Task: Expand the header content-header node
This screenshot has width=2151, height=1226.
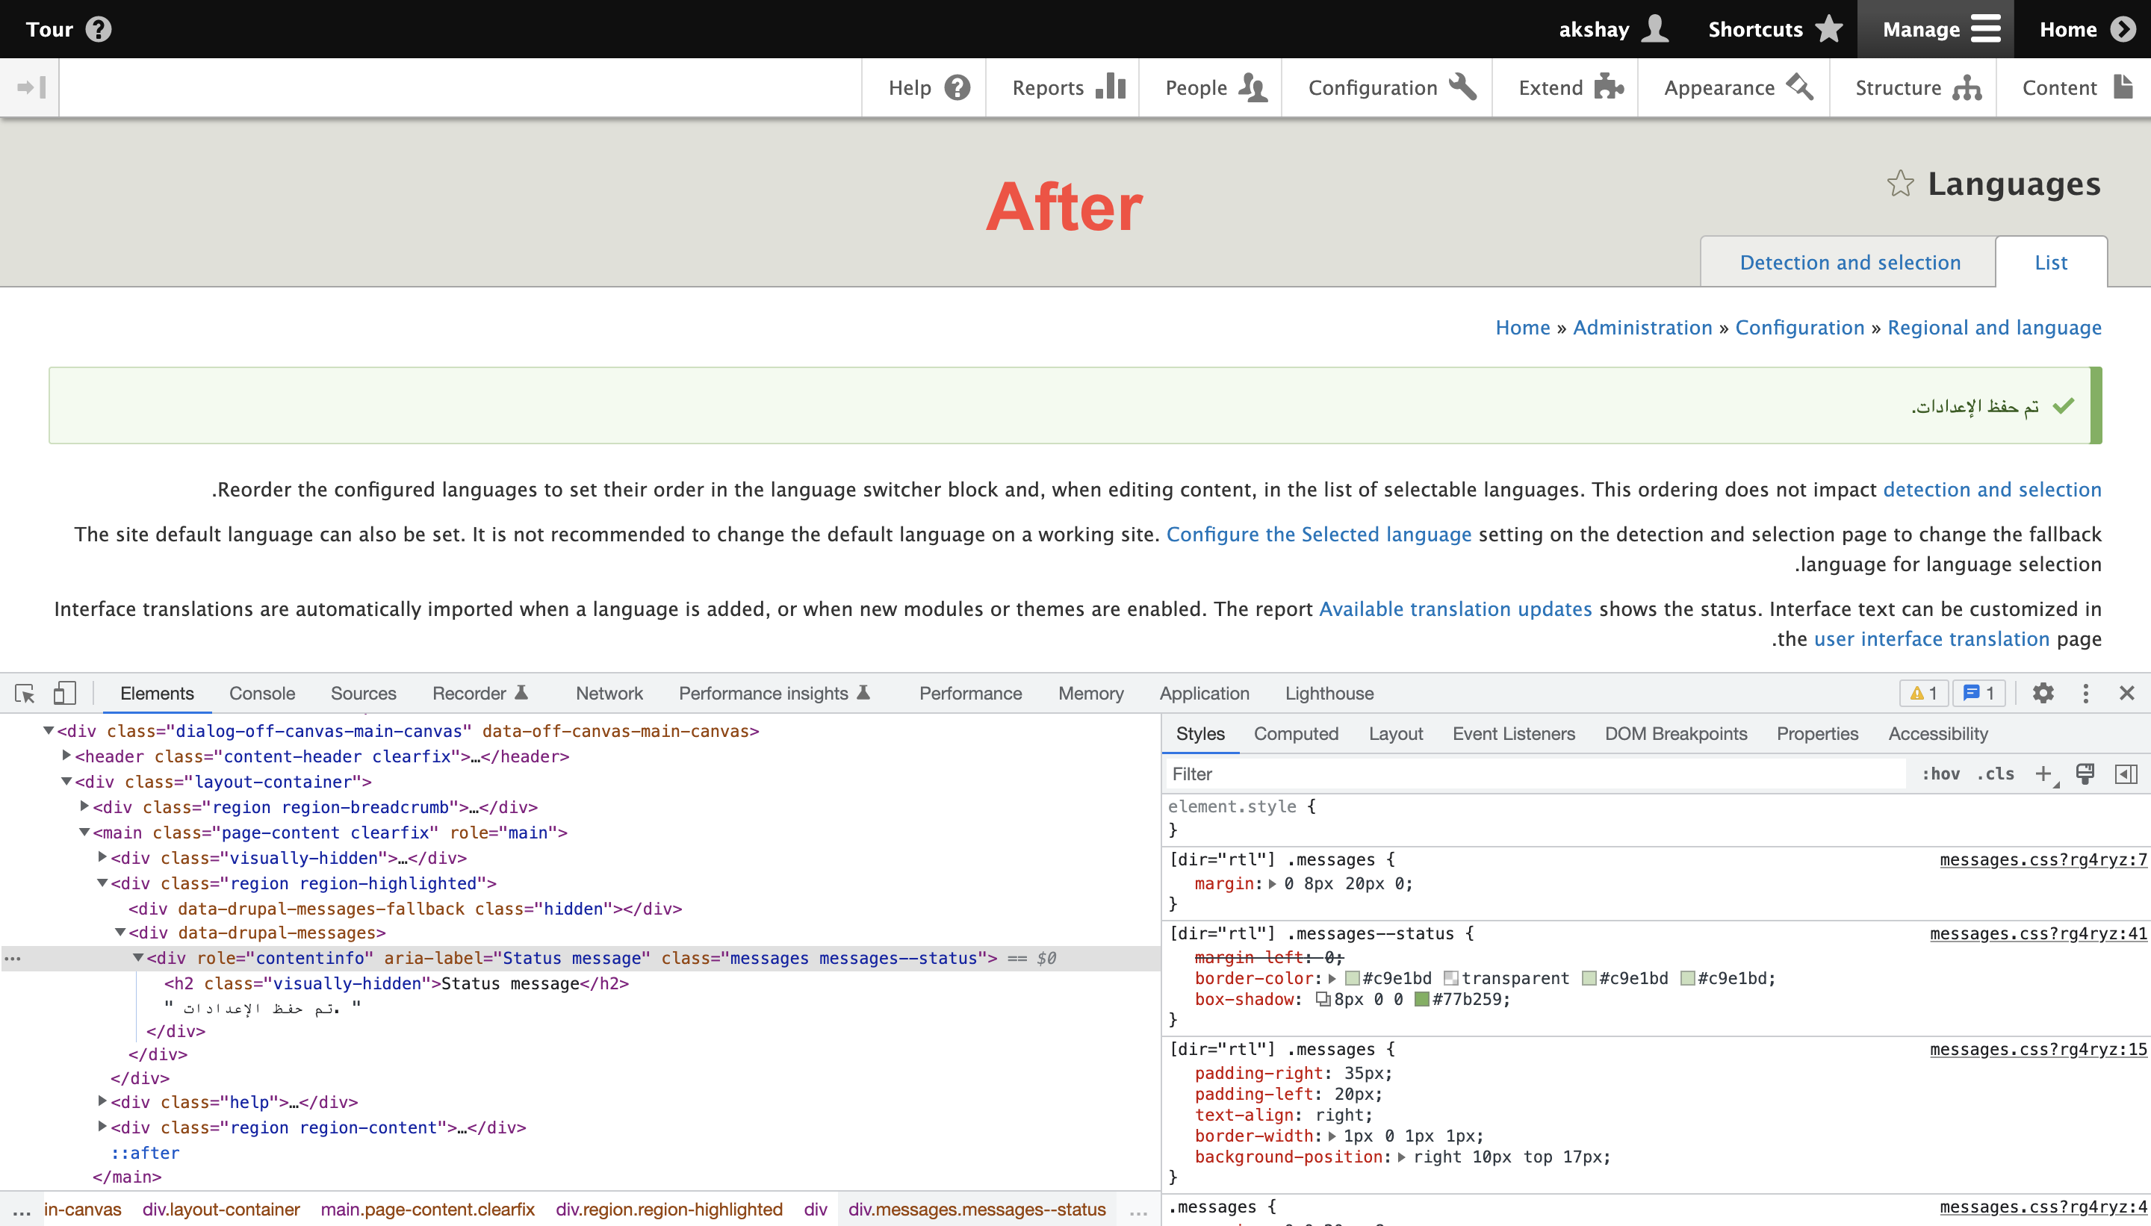Action: (x=66, y=756)
